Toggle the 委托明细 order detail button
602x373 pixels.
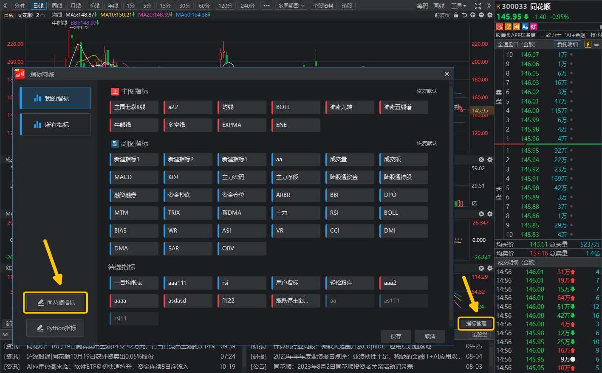(568, 44)
